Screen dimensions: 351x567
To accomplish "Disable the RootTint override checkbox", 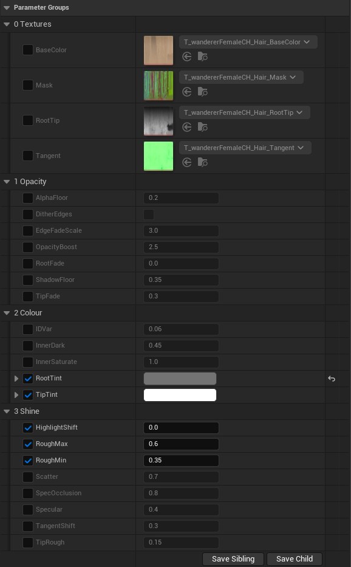I will tap(28, 378).
